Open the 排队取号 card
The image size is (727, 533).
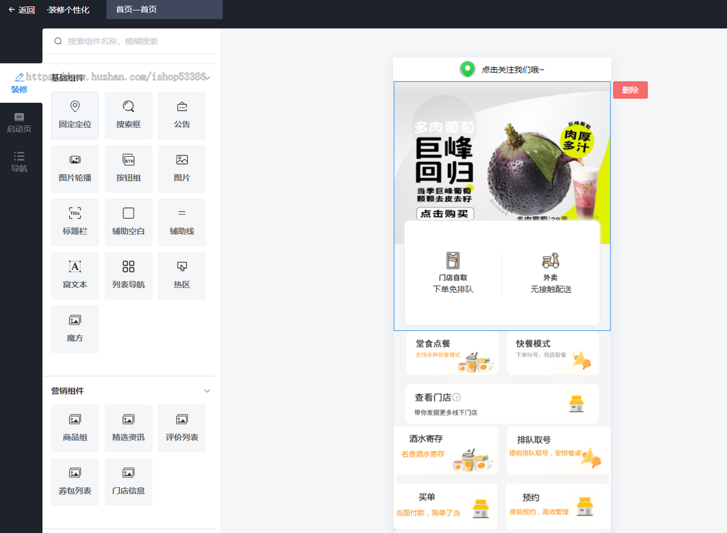559,450
